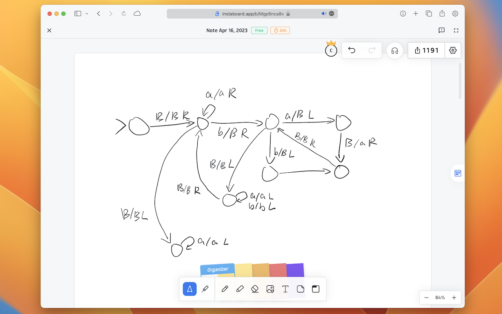502x314 pixels.
Task: Click the instaboard.app address bar
Action: tap(250, 13)
